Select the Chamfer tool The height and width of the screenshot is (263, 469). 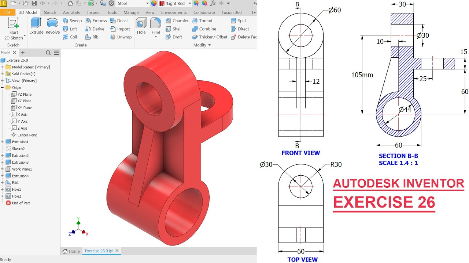tap(177, 21)
